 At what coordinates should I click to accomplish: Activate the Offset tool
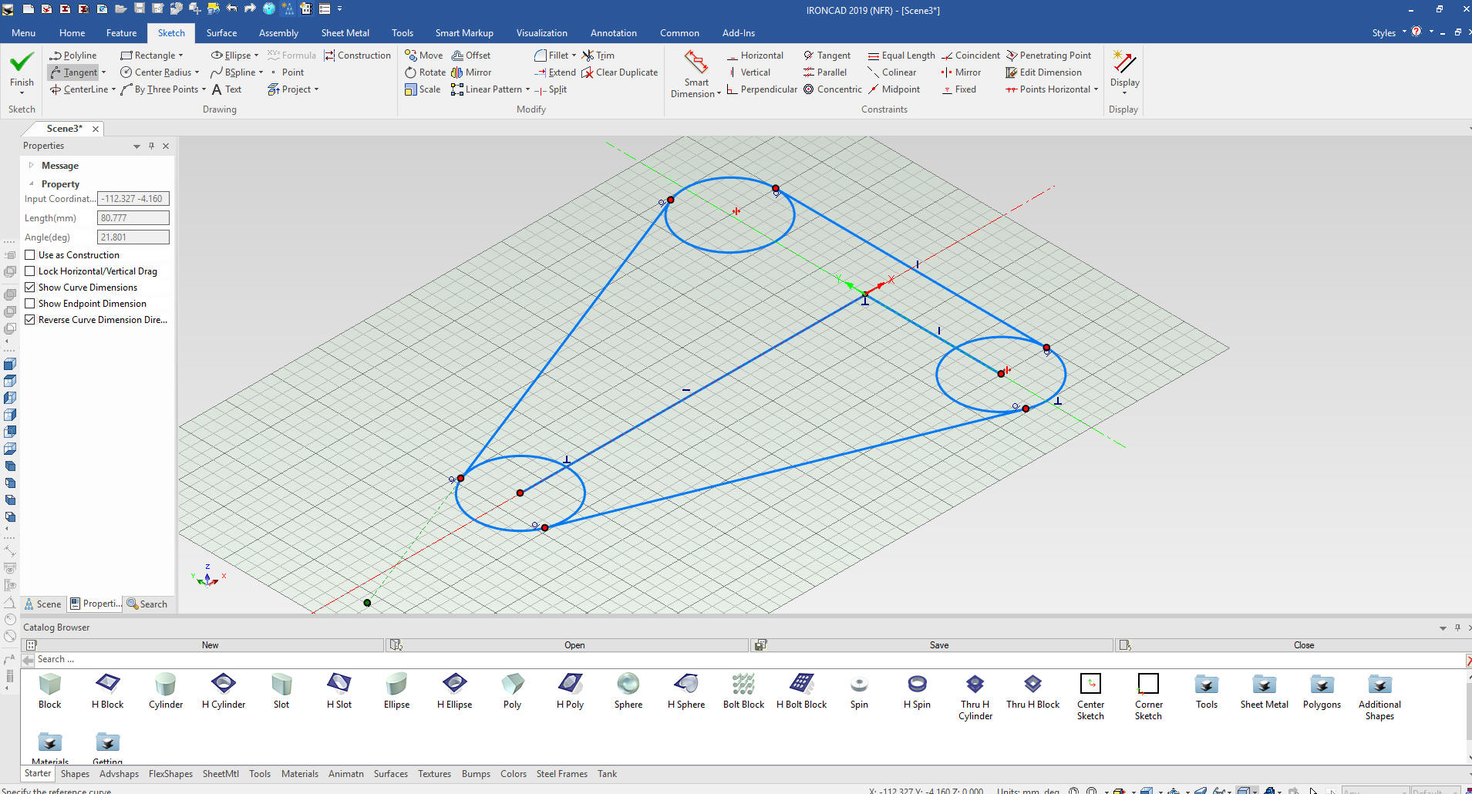pyautogui.click(x=471, y=56)
